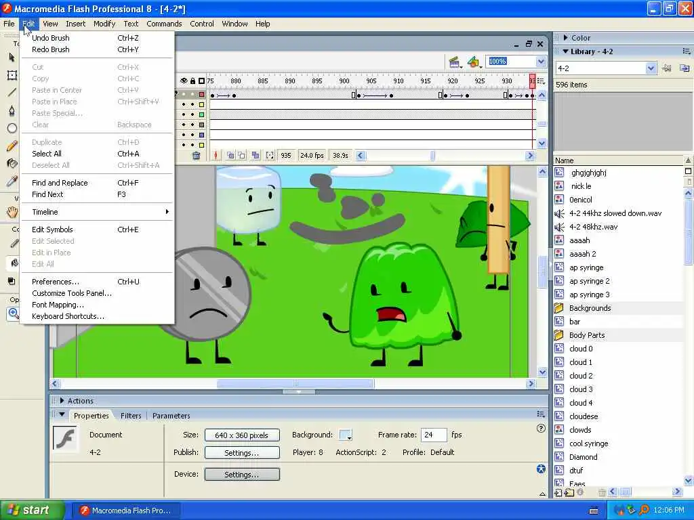The width and height of the screenshot is (694, 520).
Task: Click the Publish Settings button
Action: pyautogui.click(x=242, y=453)
